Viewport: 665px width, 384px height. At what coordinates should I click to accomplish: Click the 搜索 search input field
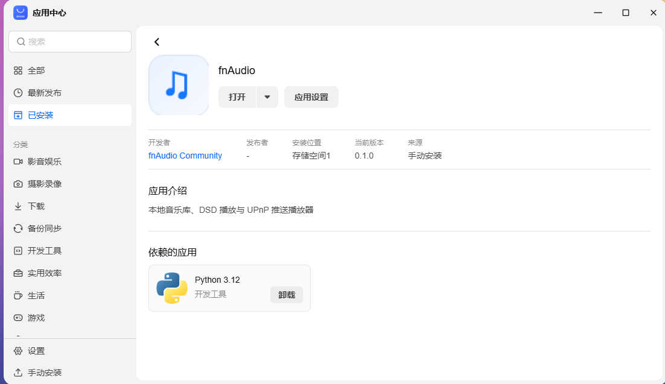(70, 42)
